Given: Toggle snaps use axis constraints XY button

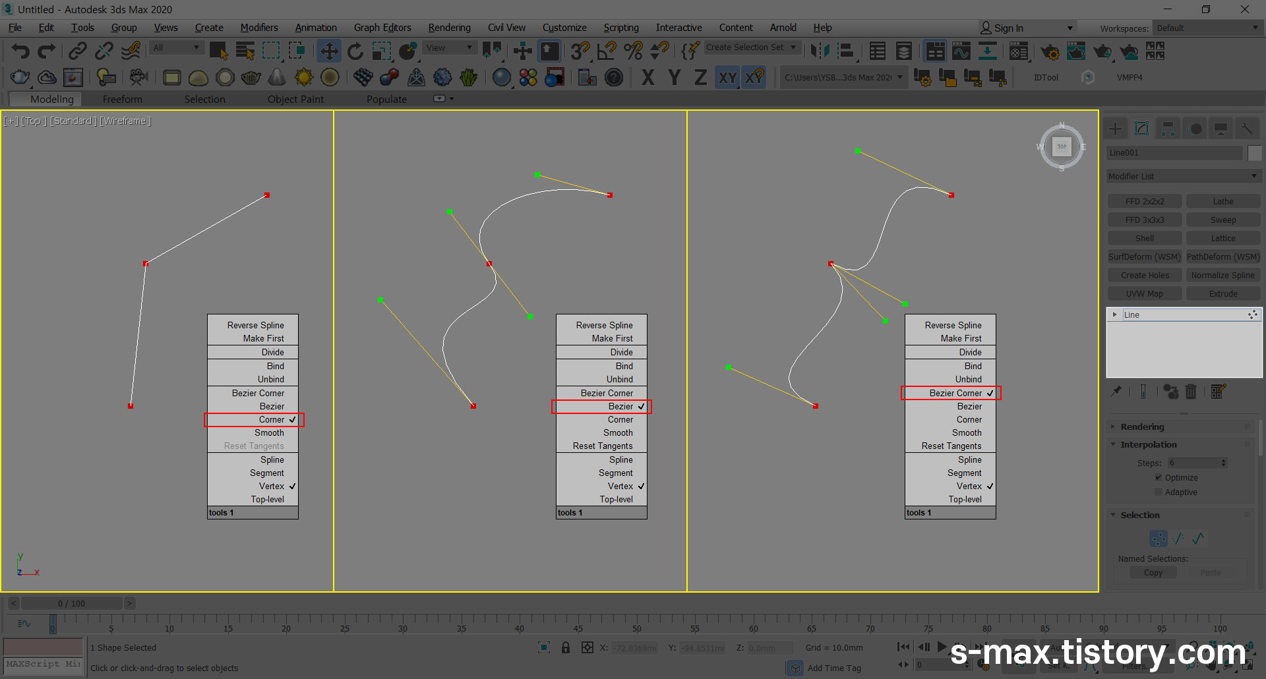Looking at the screenshot, I should [x=754, y=78].
